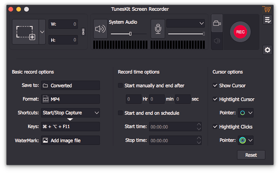Click the Save to Converted folder field
280x173 pixels.
[70, 85]
